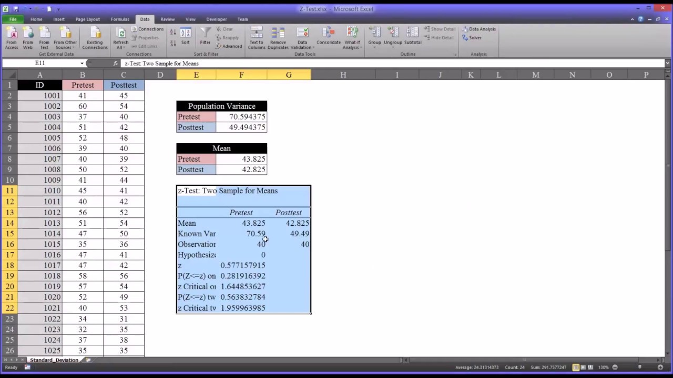Switch to the Insert tab

pos(59,19)
